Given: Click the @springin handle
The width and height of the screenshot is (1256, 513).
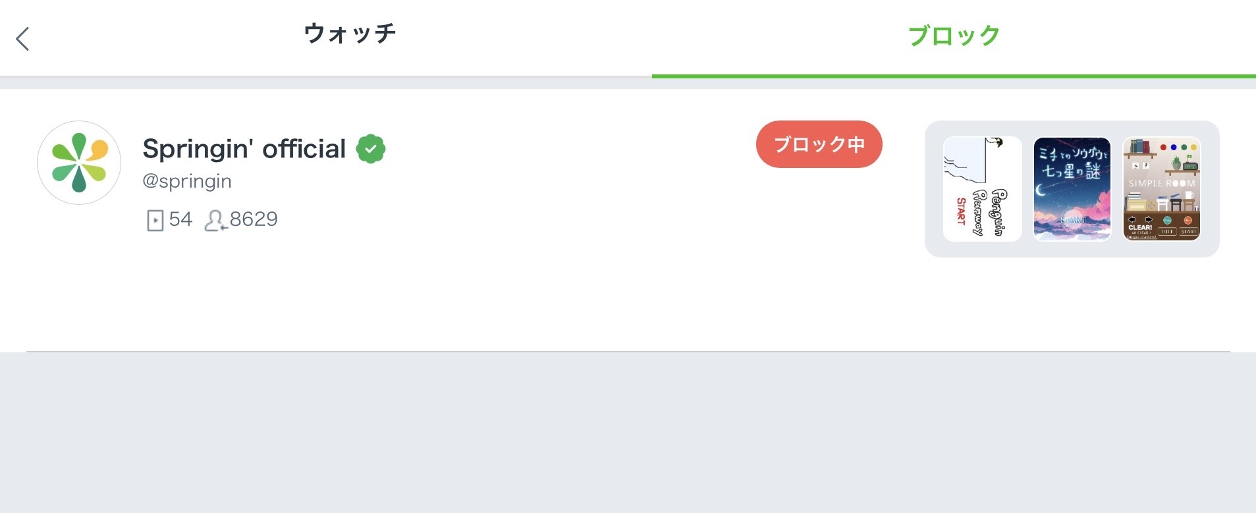Looking at the screenshot, I should 187,181.
